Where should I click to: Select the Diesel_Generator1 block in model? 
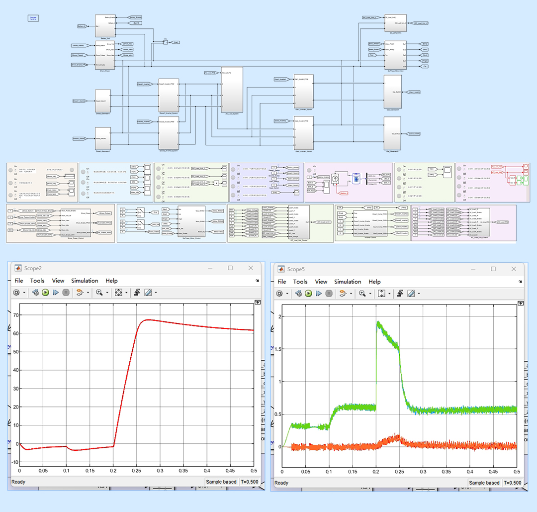(103, 101)
